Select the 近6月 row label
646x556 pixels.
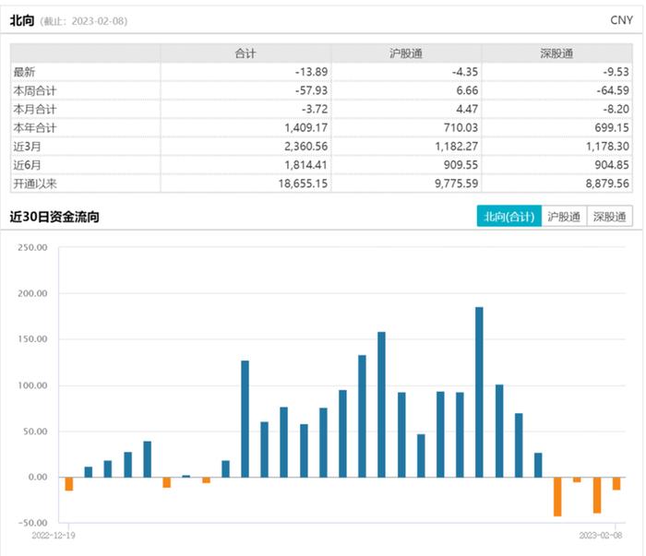click(x=27, y=165)
